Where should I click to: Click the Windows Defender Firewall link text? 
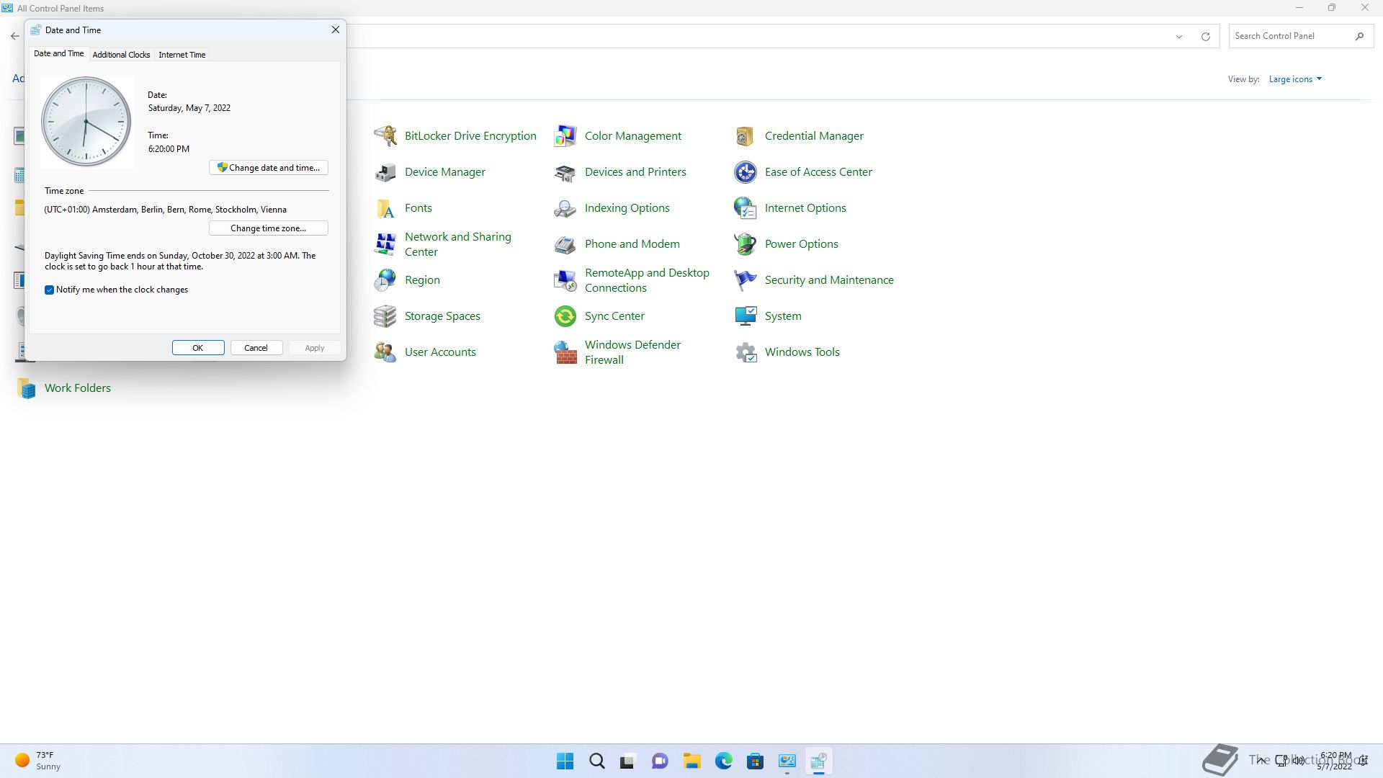[x=632, y=352]
